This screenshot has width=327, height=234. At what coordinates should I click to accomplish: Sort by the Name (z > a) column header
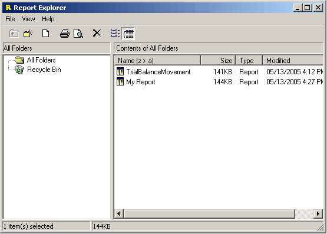pos(158,61)
